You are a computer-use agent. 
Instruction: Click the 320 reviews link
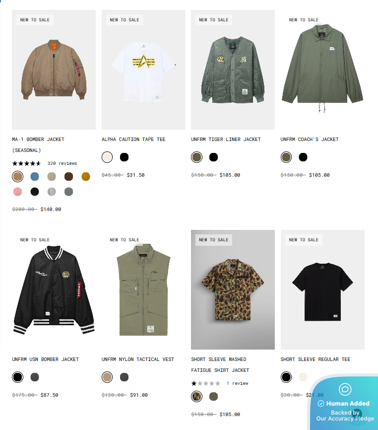point(62,163)
